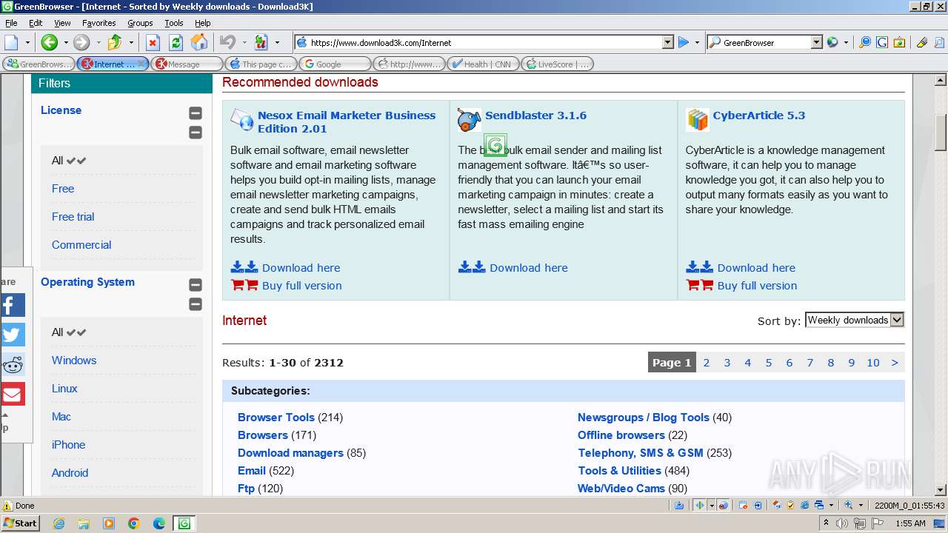The height and width of the screenshot is (533, 948).
Task: Select the Free license filter
Action: pyautogui.click(x=63, y=189)
